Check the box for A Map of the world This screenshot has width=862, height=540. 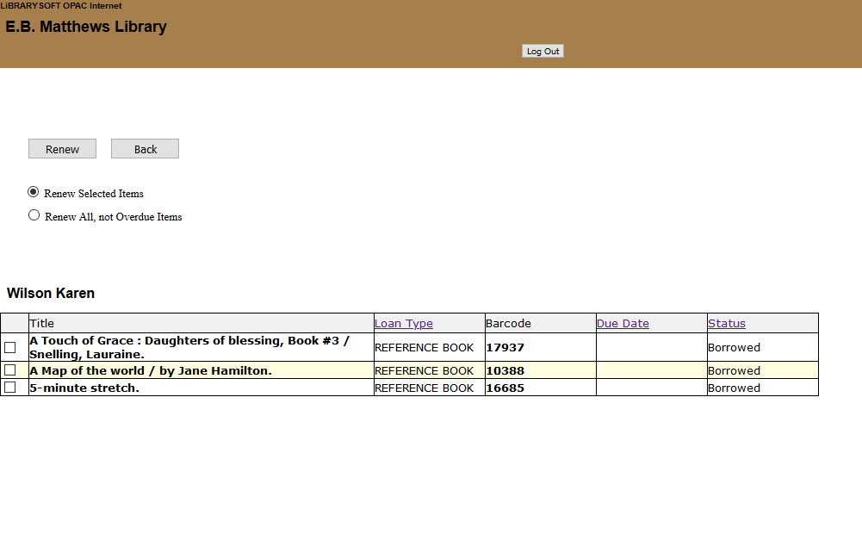10,370
